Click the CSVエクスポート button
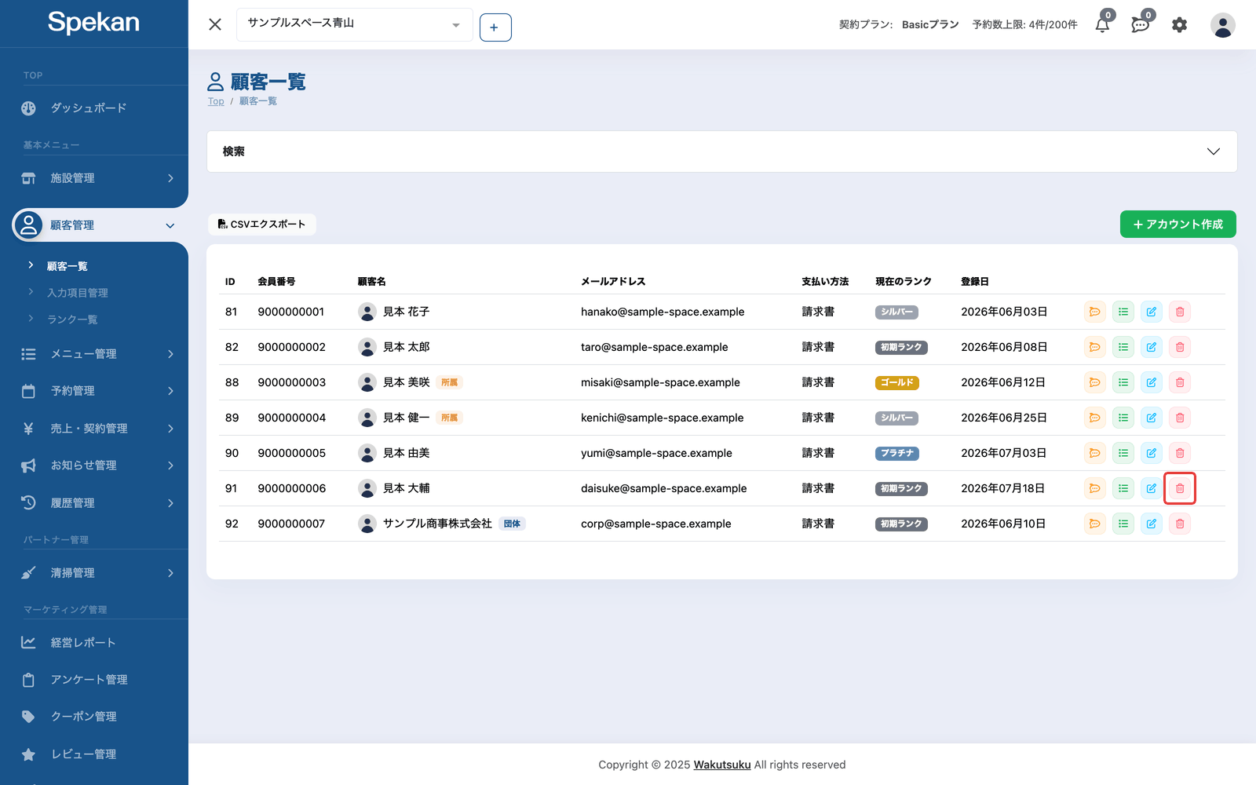This screenshot has height=785, width=1256. [x=261, y=225]
